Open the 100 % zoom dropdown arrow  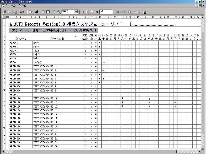[x=76, y=12]
